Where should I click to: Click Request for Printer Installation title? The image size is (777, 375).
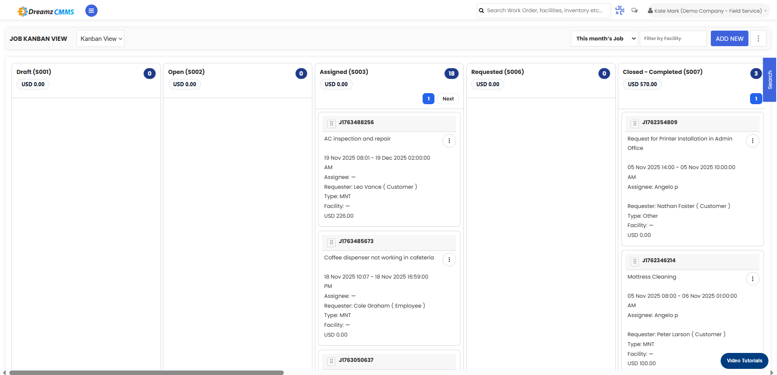(680, 143)
